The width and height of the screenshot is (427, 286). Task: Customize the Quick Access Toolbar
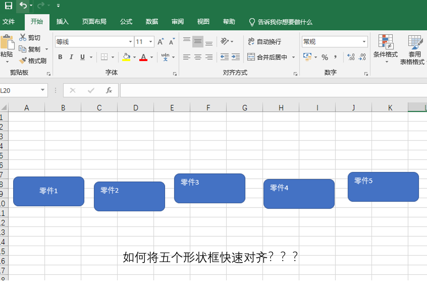click(x=58, y=6)
